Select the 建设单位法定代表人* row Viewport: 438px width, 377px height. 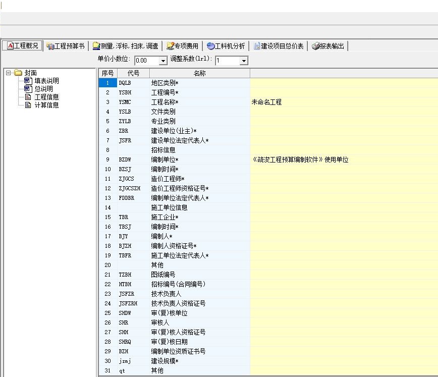(x=268, y=140)
